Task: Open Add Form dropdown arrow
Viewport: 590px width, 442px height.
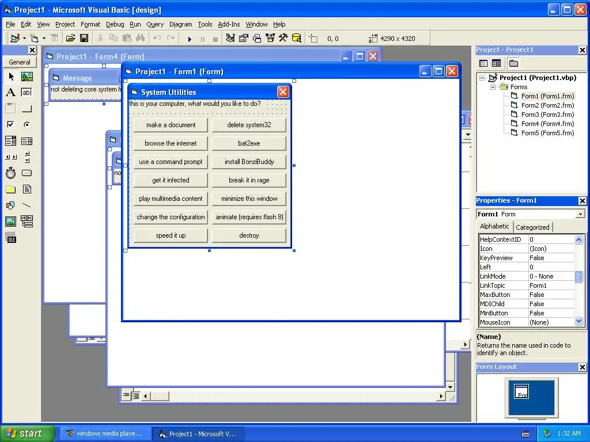Action: 44,39
